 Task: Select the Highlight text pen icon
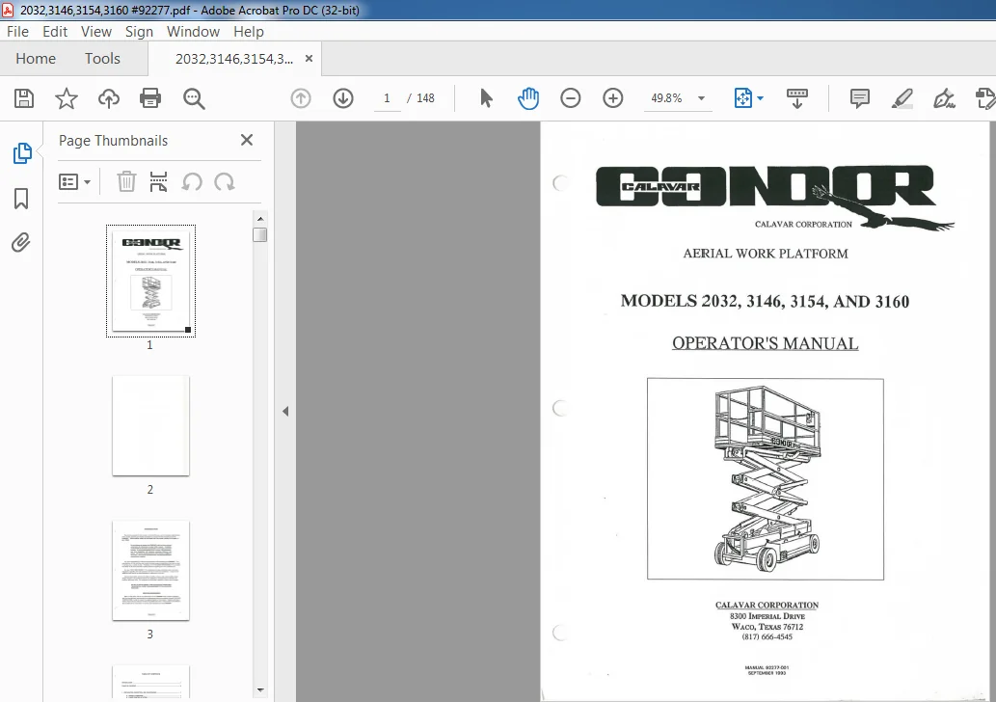tap(902, 98)
